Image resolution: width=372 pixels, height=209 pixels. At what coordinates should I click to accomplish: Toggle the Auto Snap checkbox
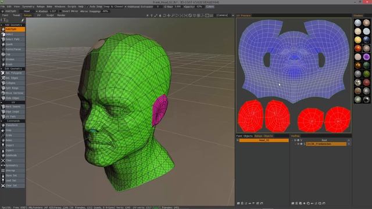point(88,6)
